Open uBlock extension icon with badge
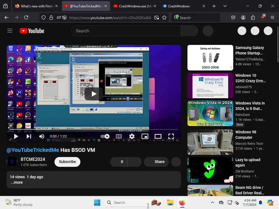 click(x=263, y=17)
